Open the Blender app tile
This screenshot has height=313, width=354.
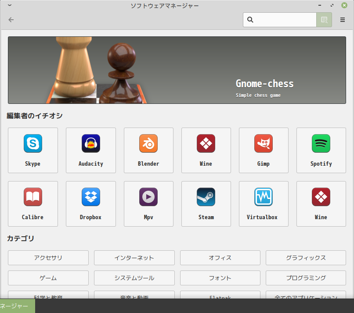pos(148,150)
